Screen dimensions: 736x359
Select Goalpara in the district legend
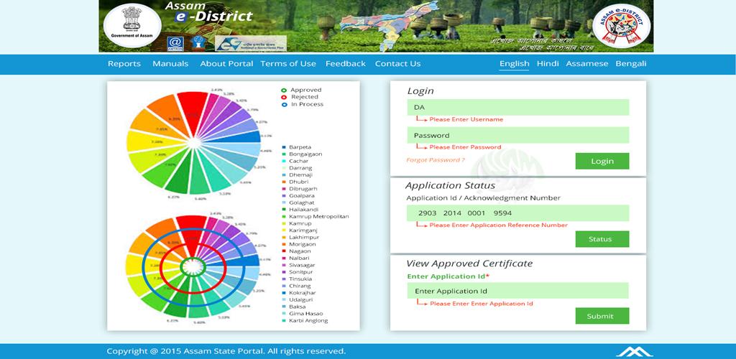(301, 196)
